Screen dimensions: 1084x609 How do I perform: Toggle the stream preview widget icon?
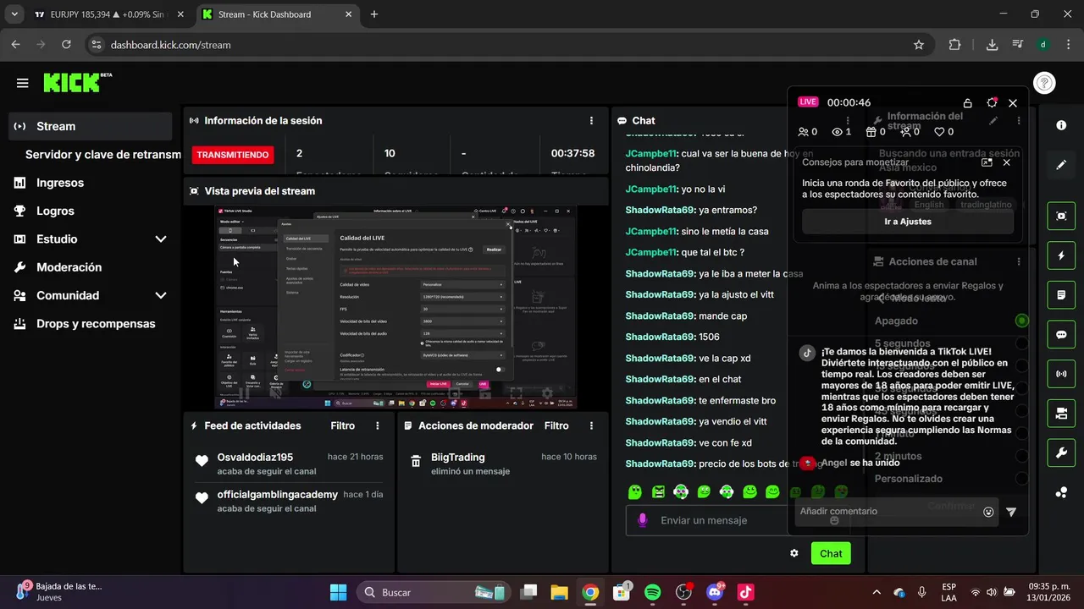click(1061, 216)
